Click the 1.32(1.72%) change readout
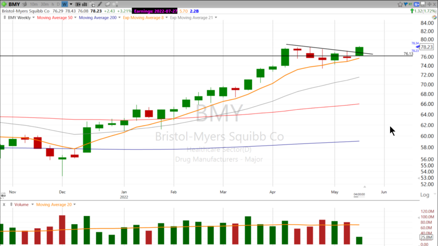438x246 pixels. [x=425, y=11]
